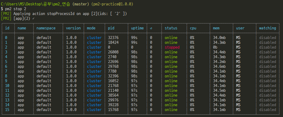
Task: Click the 'status' column header
Action: point(171,28)
